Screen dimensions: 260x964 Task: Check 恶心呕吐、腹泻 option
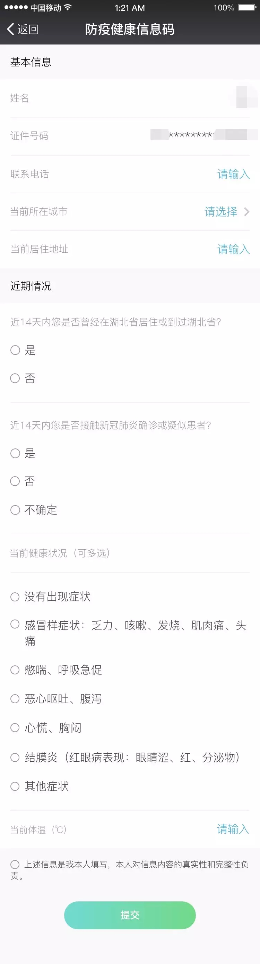(15, 699)
